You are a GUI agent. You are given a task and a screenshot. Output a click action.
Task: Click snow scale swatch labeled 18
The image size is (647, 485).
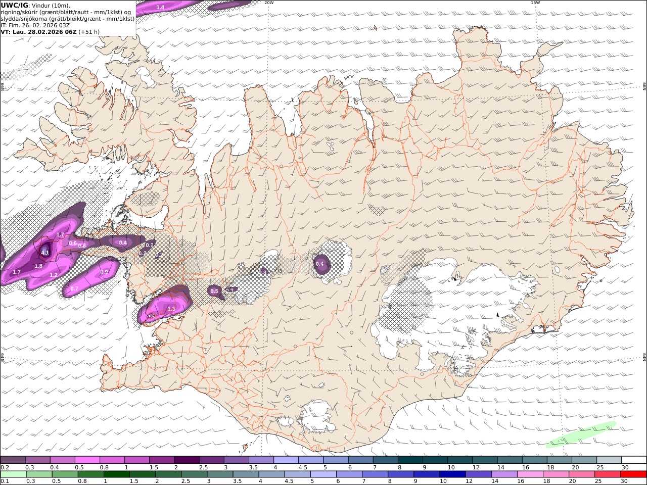coord(560,460)
